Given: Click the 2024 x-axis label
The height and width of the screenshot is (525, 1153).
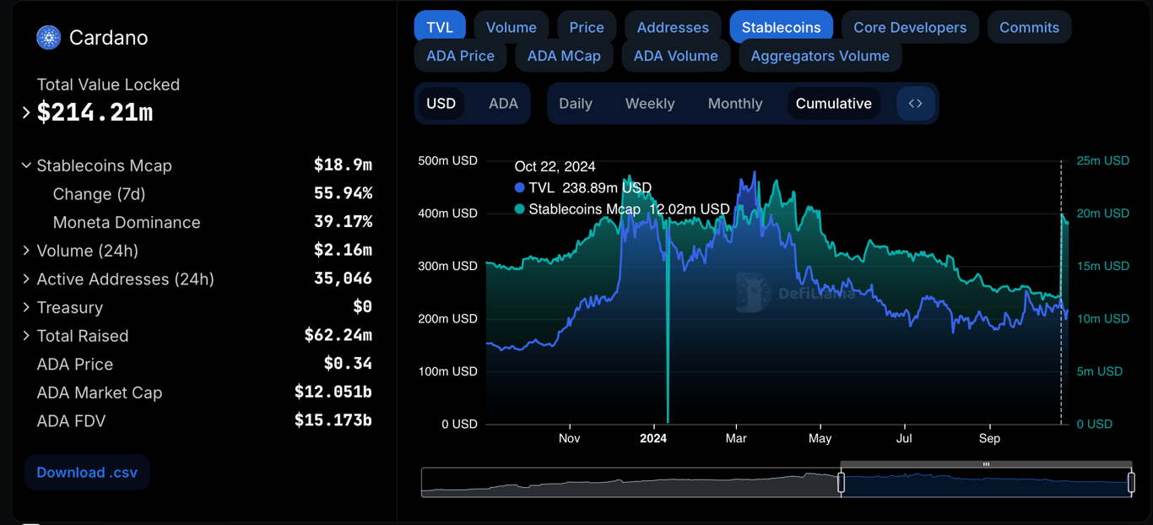Looking at the screenshot, I should [x=653, y=438].
